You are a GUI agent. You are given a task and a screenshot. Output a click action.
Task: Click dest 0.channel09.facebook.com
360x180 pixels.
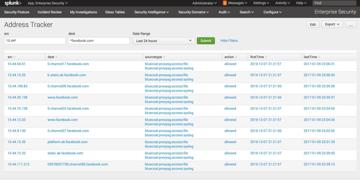pyautogui.click(x=68, y=86)
